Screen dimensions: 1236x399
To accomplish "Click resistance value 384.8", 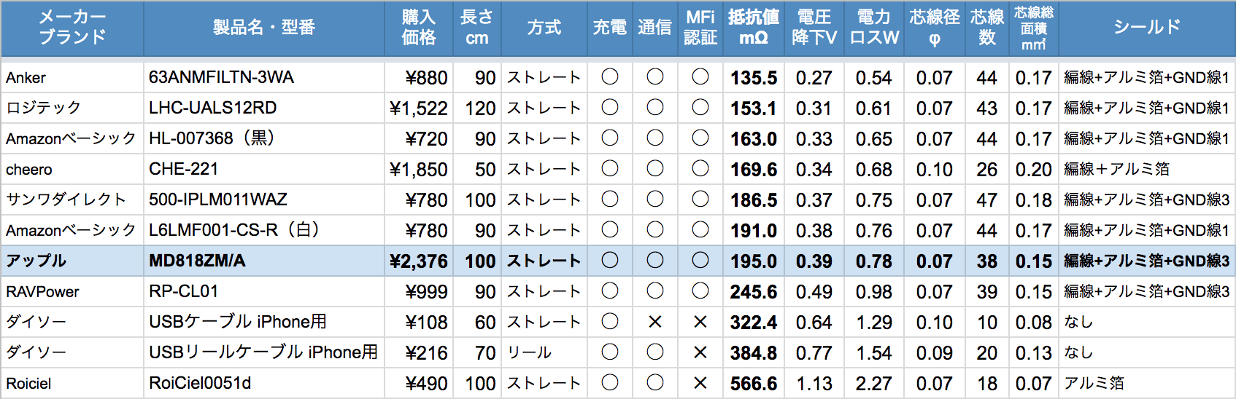I will click(754, 353).
